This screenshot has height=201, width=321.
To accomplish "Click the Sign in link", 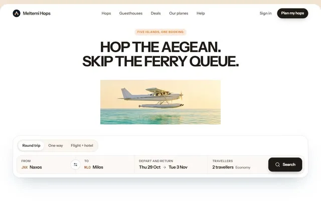I will pyautogui.click(x=265, y=14).
